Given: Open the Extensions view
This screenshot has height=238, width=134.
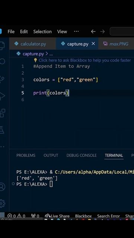Looking at the screenshot, I should point(2,113).
